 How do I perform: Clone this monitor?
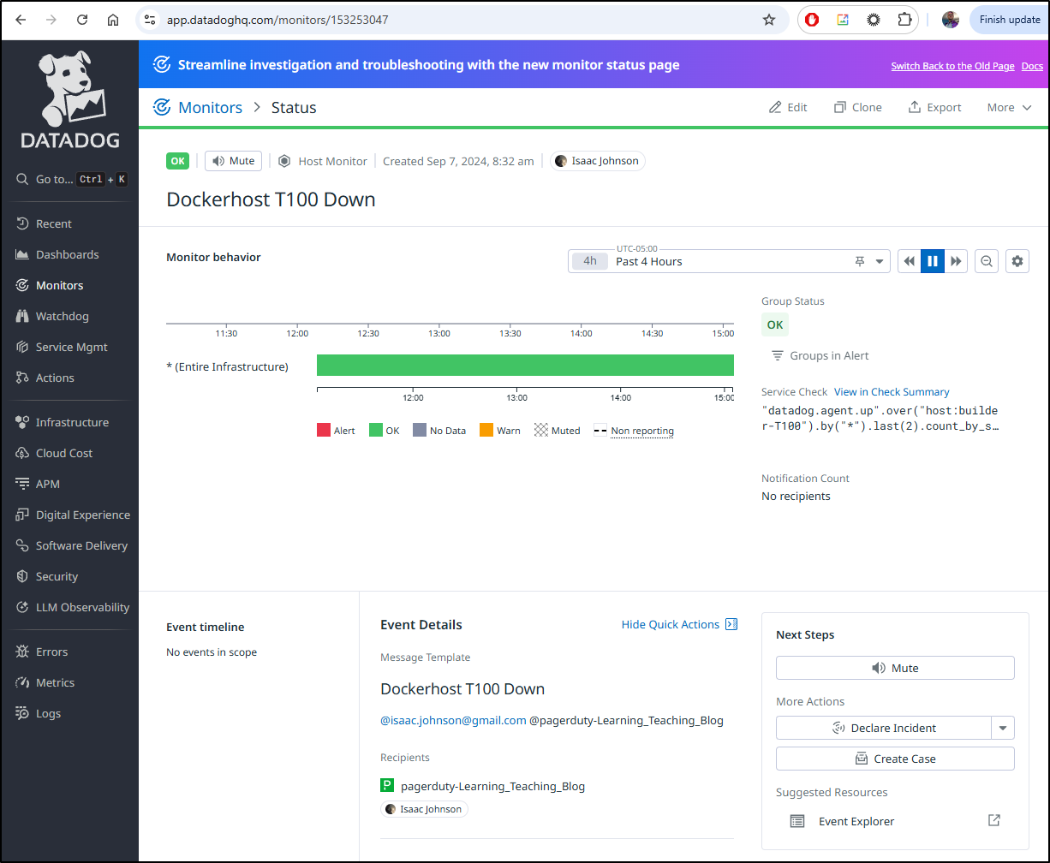pos(857,107)
